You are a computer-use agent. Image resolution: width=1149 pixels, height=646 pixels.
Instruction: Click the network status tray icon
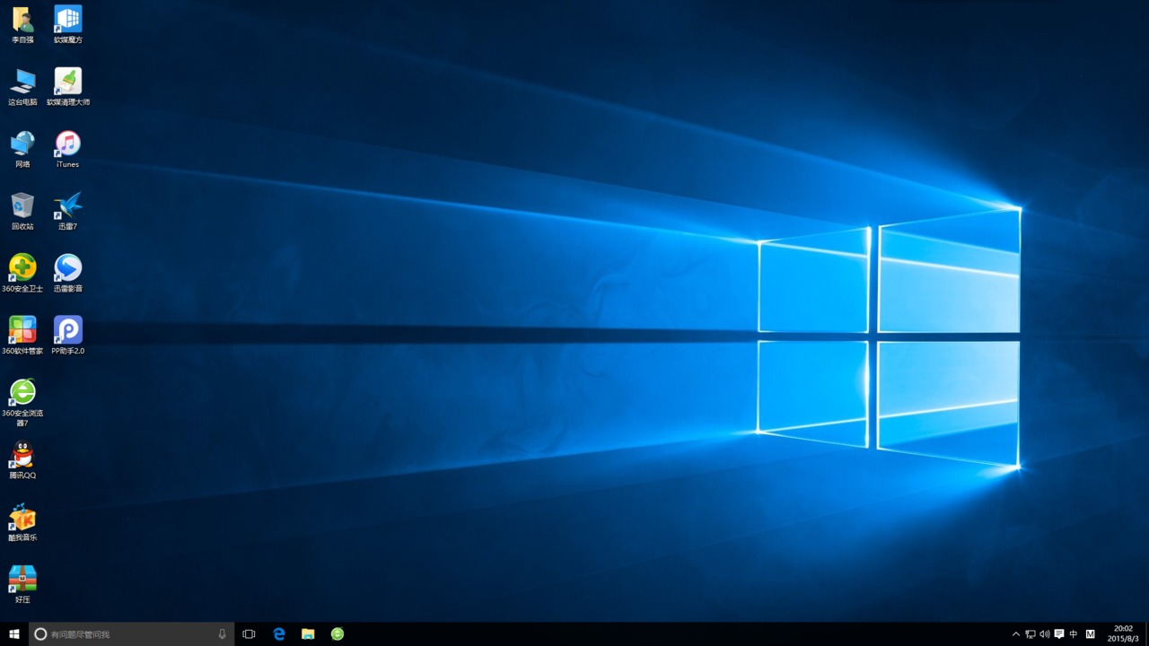[1031, 634]
